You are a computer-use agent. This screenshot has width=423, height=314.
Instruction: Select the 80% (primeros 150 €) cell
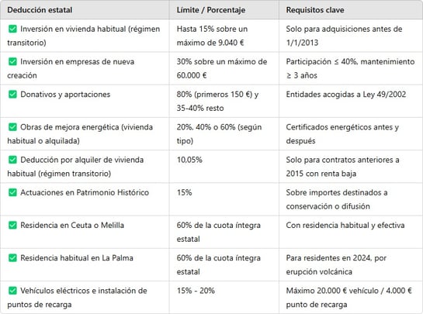coord(224,101)
